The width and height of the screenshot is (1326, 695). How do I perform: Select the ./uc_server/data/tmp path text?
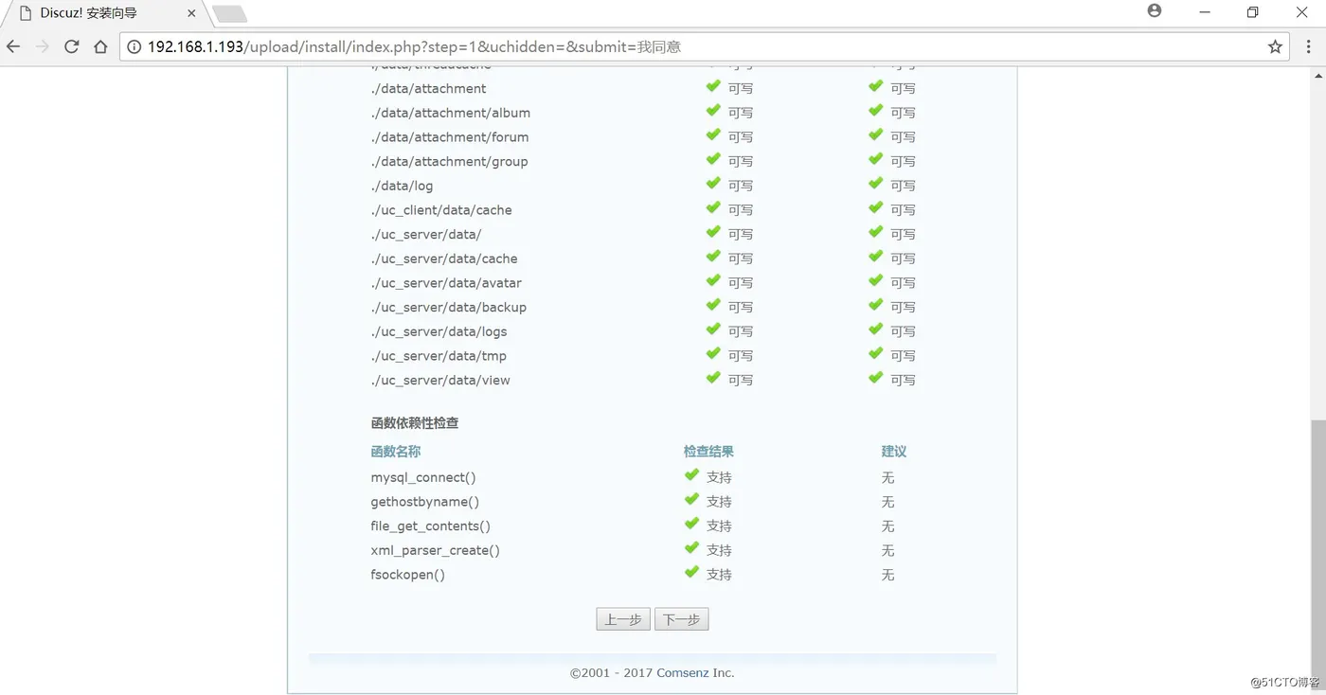pos(439,356)
